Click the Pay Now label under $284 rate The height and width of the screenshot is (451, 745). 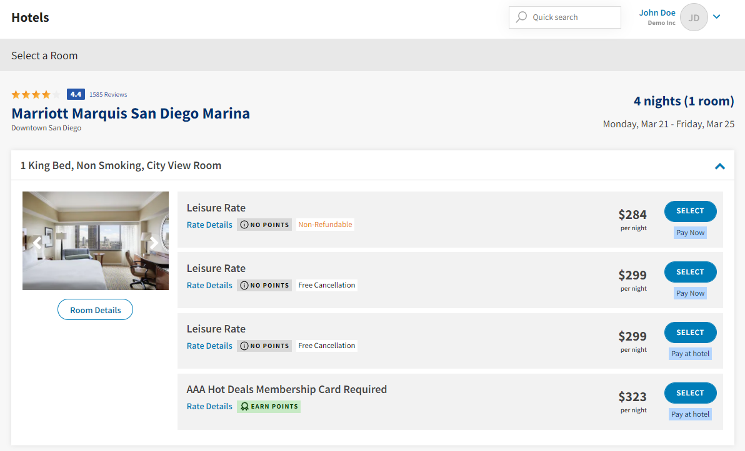pos(690,233)
